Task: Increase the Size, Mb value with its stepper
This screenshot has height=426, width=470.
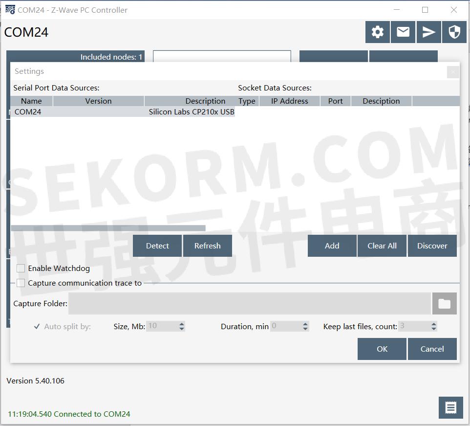Action: tap(182, 323)
